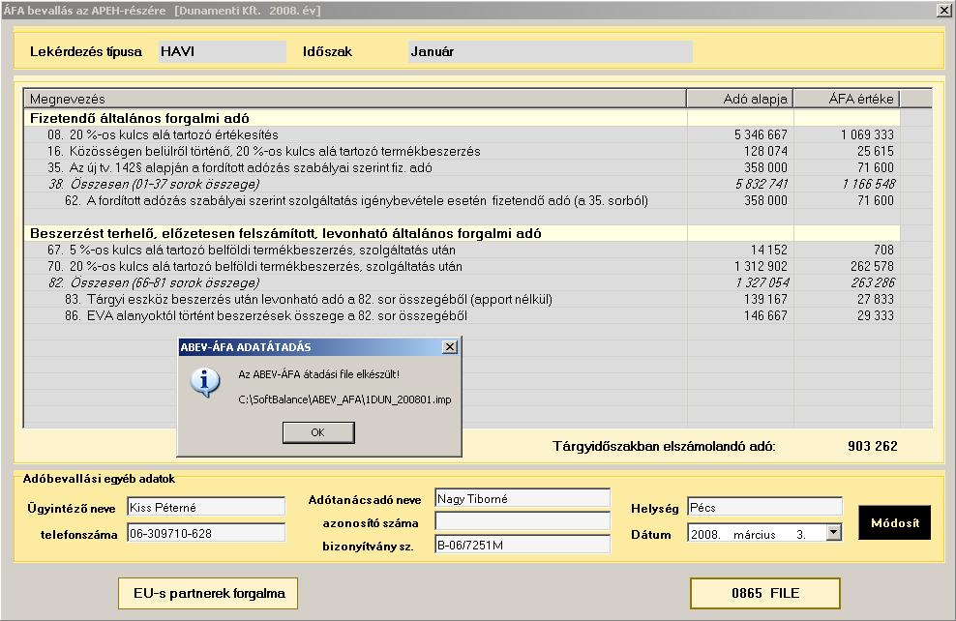Image resolution: width=956 pixels, height=621 pixels.
Task: Click the bizonyítvány sz. field
Action: 523,545
